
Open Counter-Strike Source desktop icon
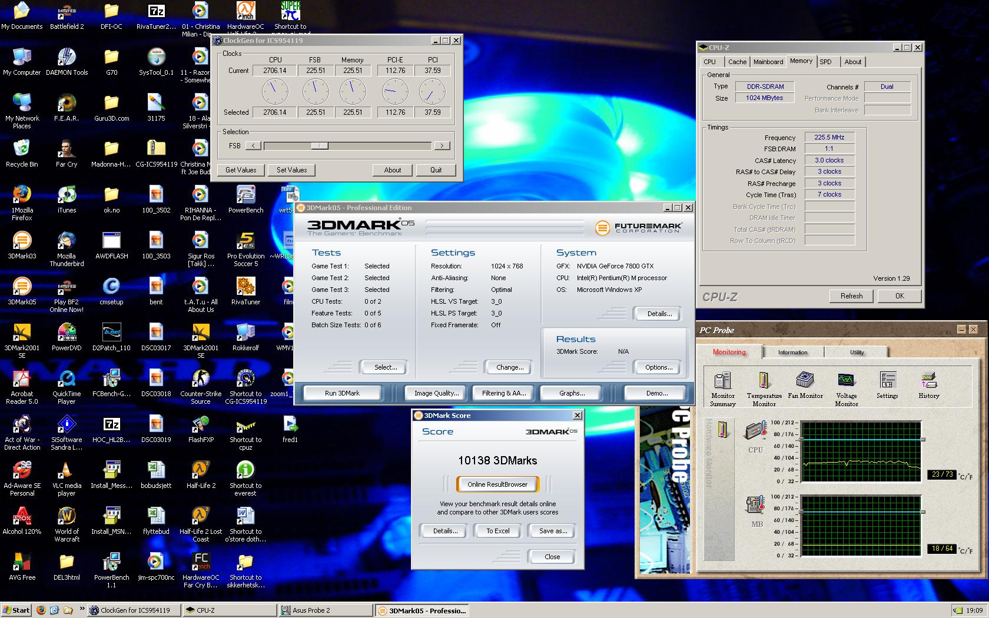point(201,387)
